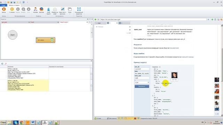Select third orange photo thumbnail in right strip

point(217,91)
